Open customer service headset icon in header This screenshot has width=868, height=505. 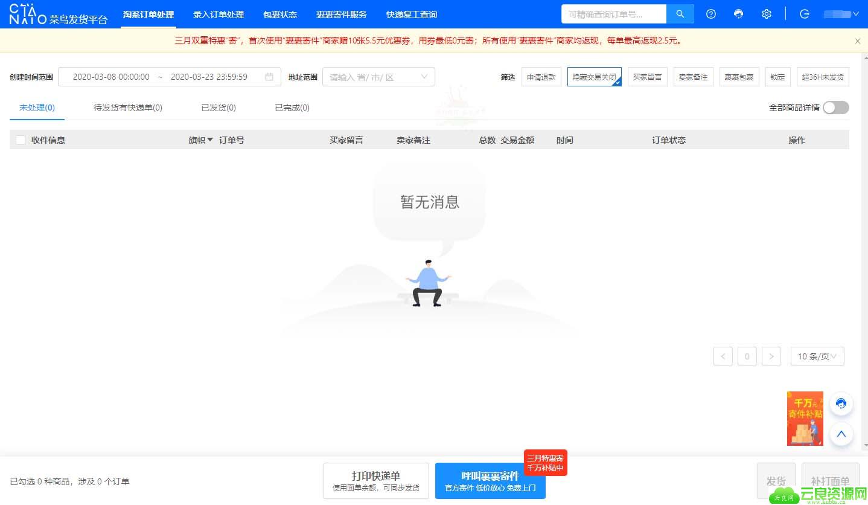(739, 14)
